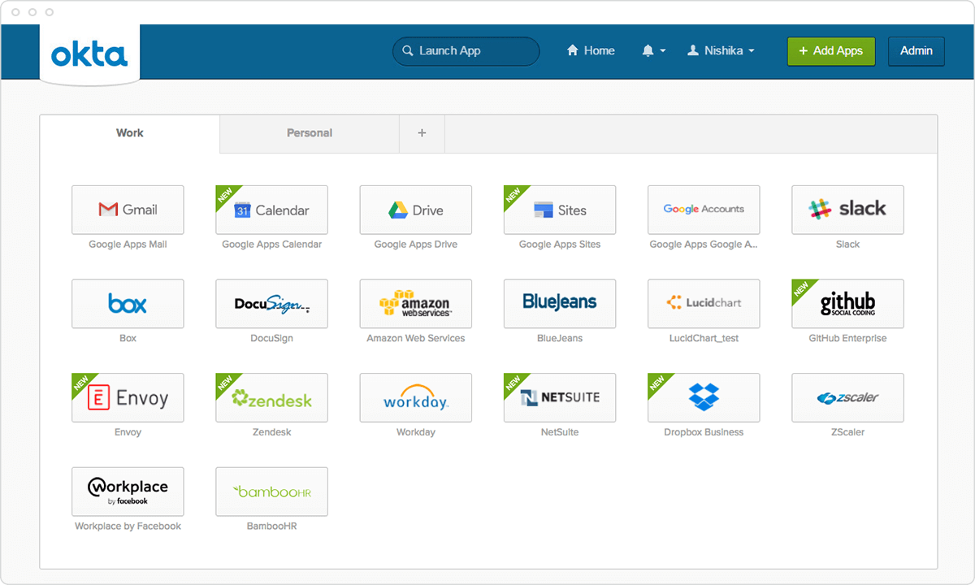
Task: Click the Launch App search field
Action: [466, 50]
